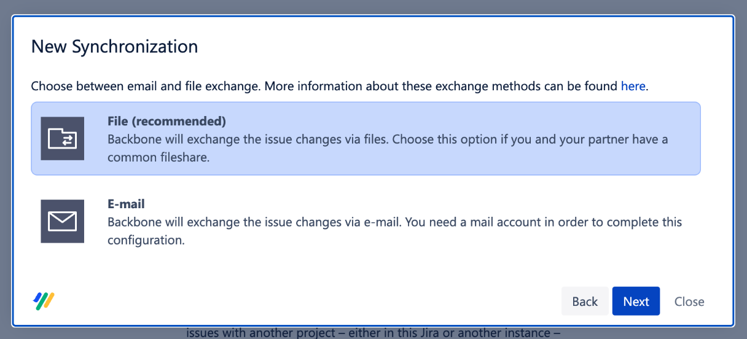Click the e-mail envelope icon
The width and height of the screenshot is (747, 339).
62,220
